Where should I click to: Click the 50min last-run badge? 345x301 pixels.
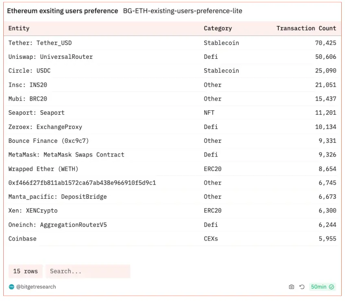[x=319, y=287]
